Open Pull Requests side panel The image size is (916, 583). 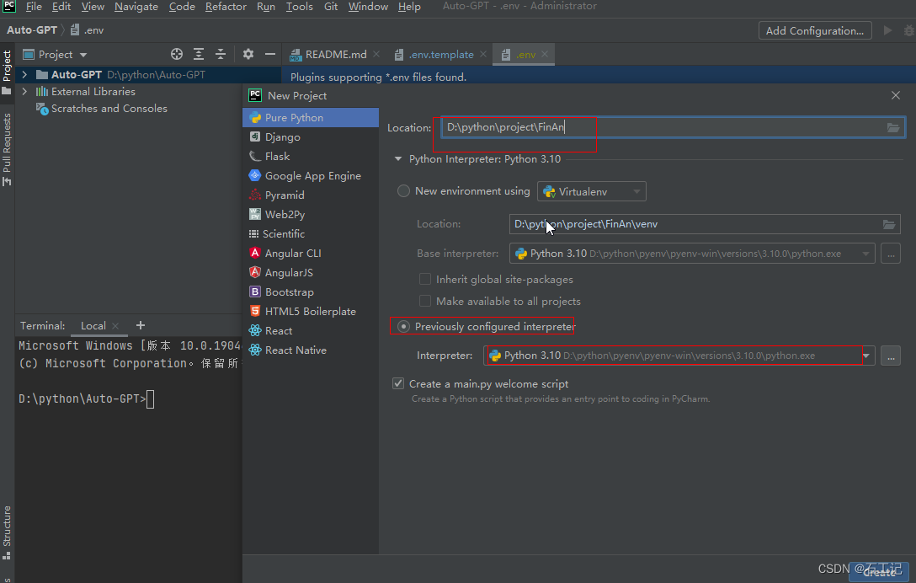[7, 149]
